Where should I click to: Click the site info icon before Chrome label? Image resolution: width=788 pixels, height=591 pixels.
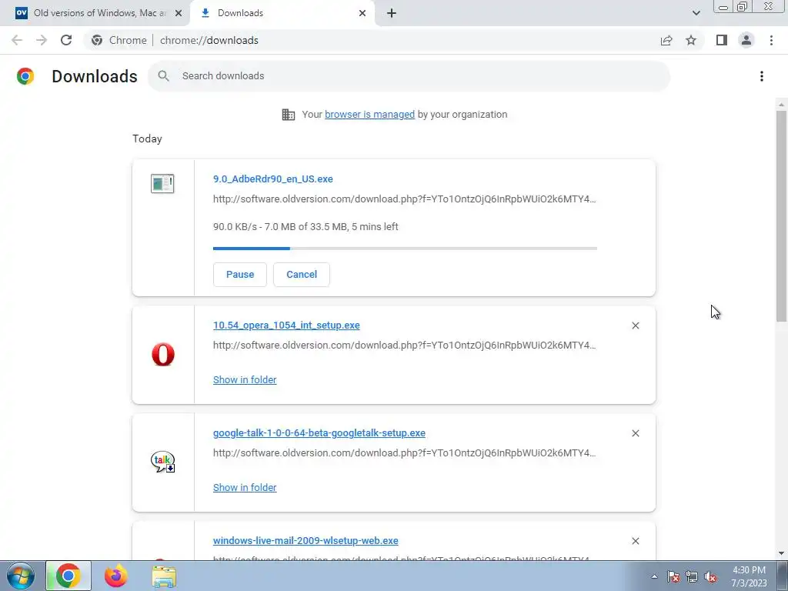[x=97, y=40]
